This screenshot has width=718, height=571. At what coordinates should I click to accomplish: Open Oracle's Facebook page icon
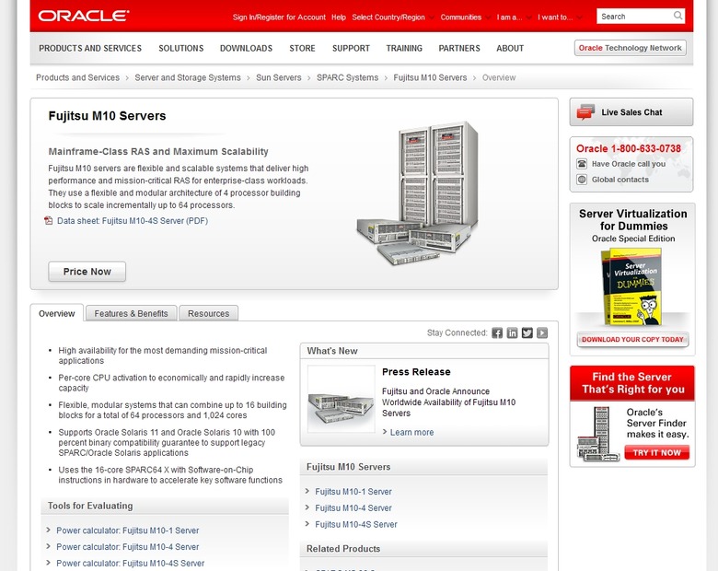click(497, 332)
